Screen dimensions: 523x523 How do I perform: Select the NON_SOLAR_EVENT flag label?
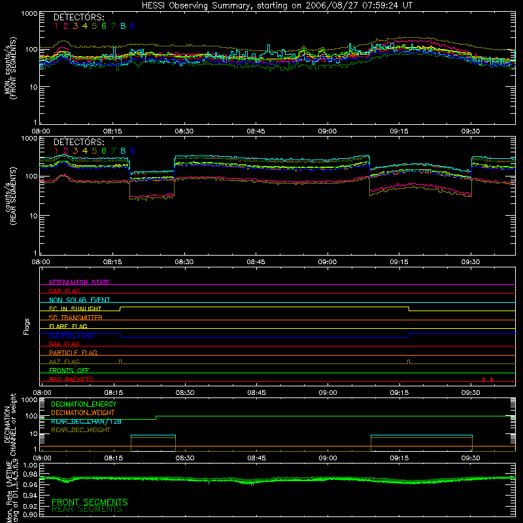click(79, 300)
